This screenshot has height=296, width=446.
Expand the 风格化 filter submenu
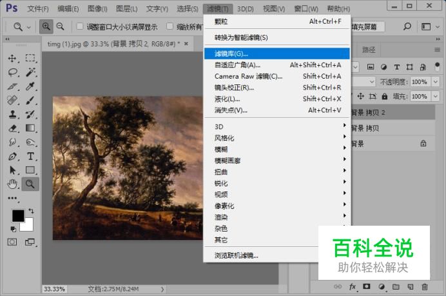point(277,138)
